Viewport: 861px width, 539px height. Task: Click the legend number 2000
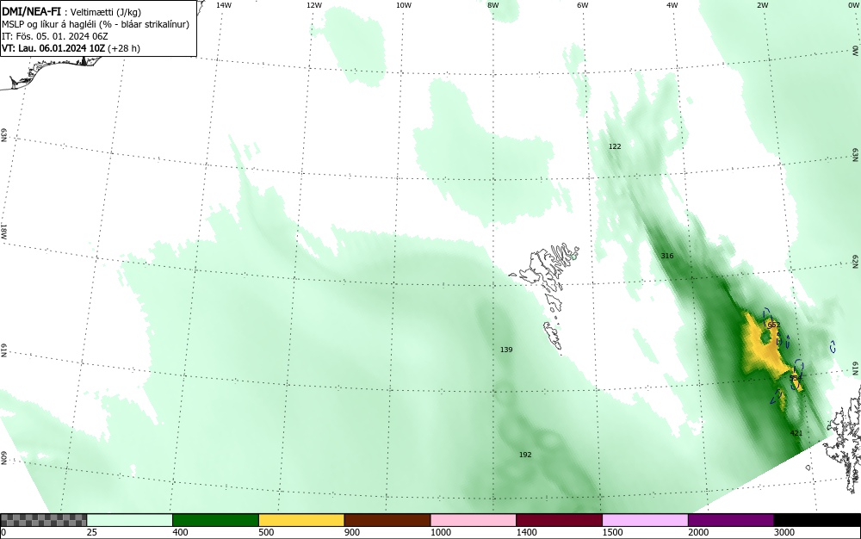pos(698,532)
